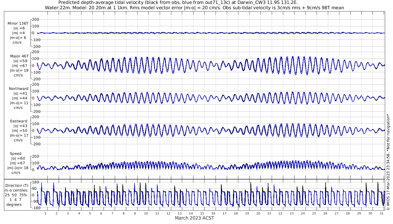
Task: Click day '27' on the x-axis
Action: (336, 213)
